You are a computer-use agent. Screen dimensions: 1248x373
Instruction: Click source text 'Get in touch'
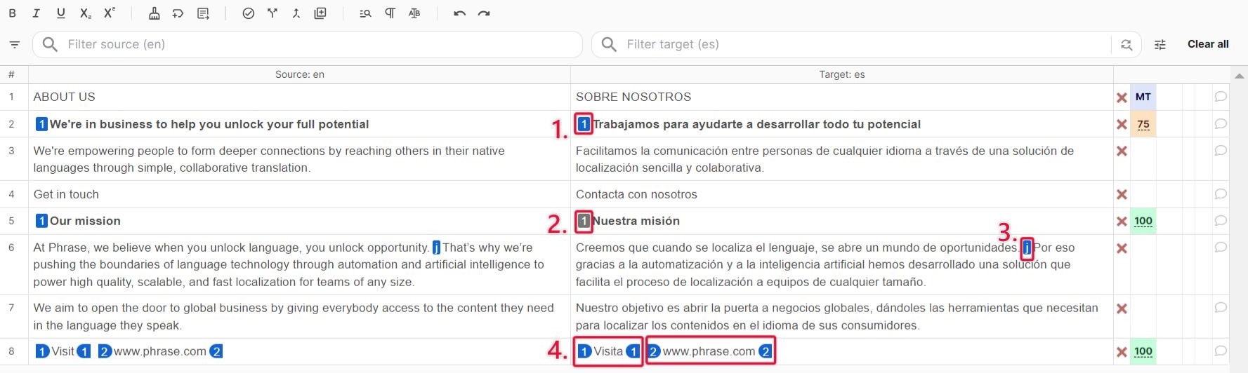click(x=66, y=194)
